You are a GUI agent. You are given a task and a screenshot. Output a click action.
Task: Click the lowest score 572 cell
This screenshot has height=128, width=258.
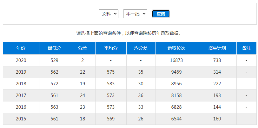tap(54, 84)
